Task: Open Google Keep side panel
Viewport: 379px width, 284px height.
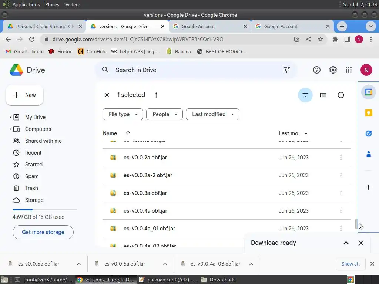Action: point(368,113)
